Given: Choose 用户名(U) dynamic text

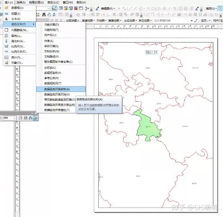Looking at the screenshot, I should 50,35.
